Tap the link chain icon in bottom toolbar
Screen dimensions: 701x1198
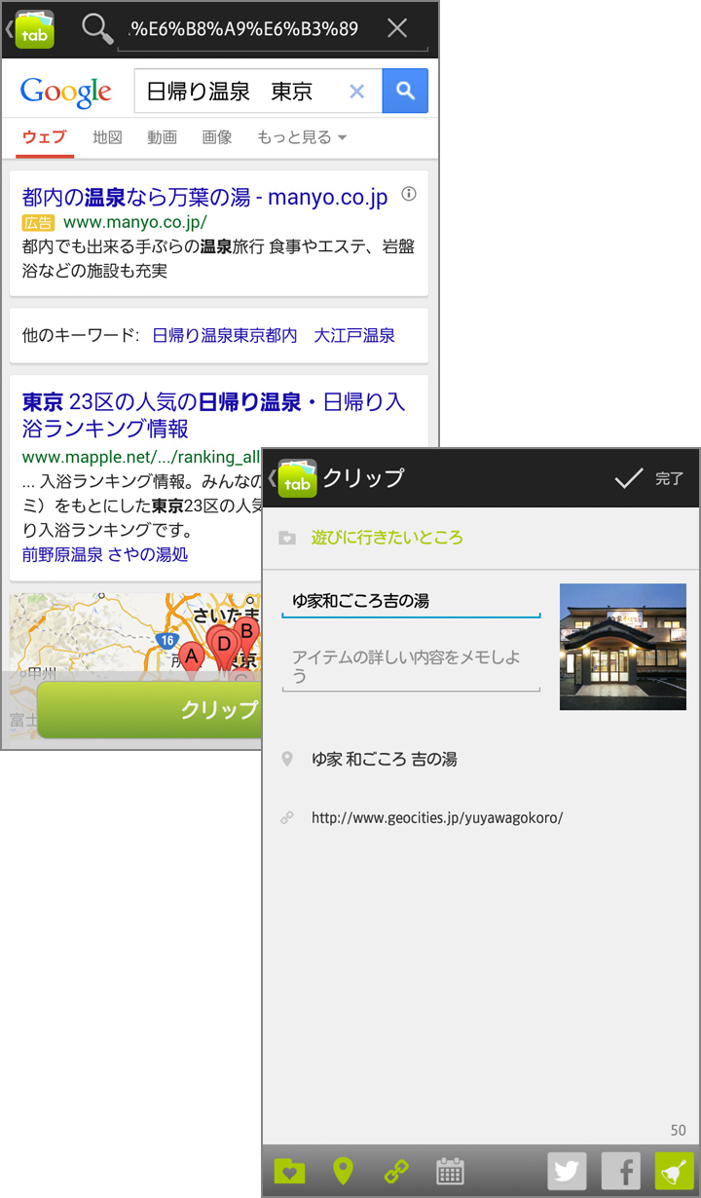(x=396, y=1171)
